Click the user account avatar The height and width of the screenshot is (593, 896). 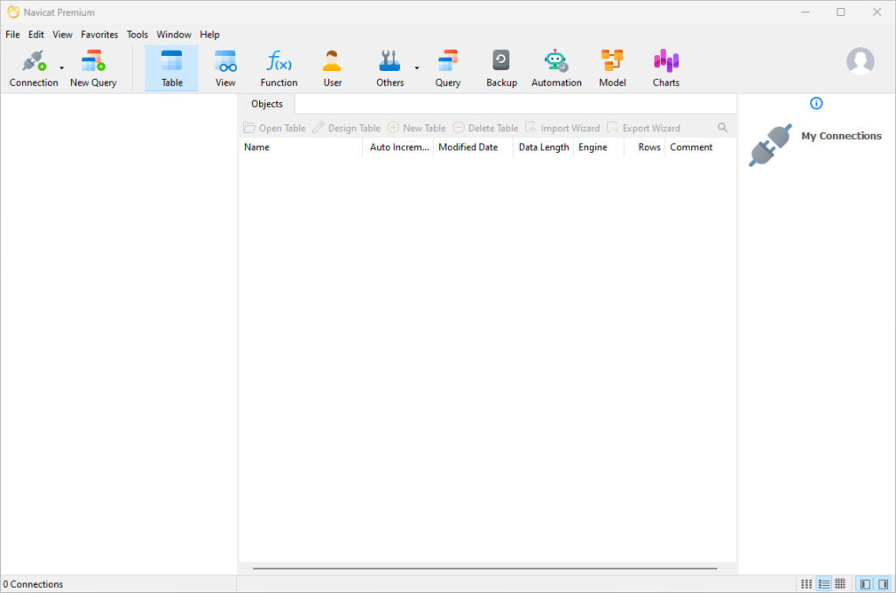(x=860, y=61)
